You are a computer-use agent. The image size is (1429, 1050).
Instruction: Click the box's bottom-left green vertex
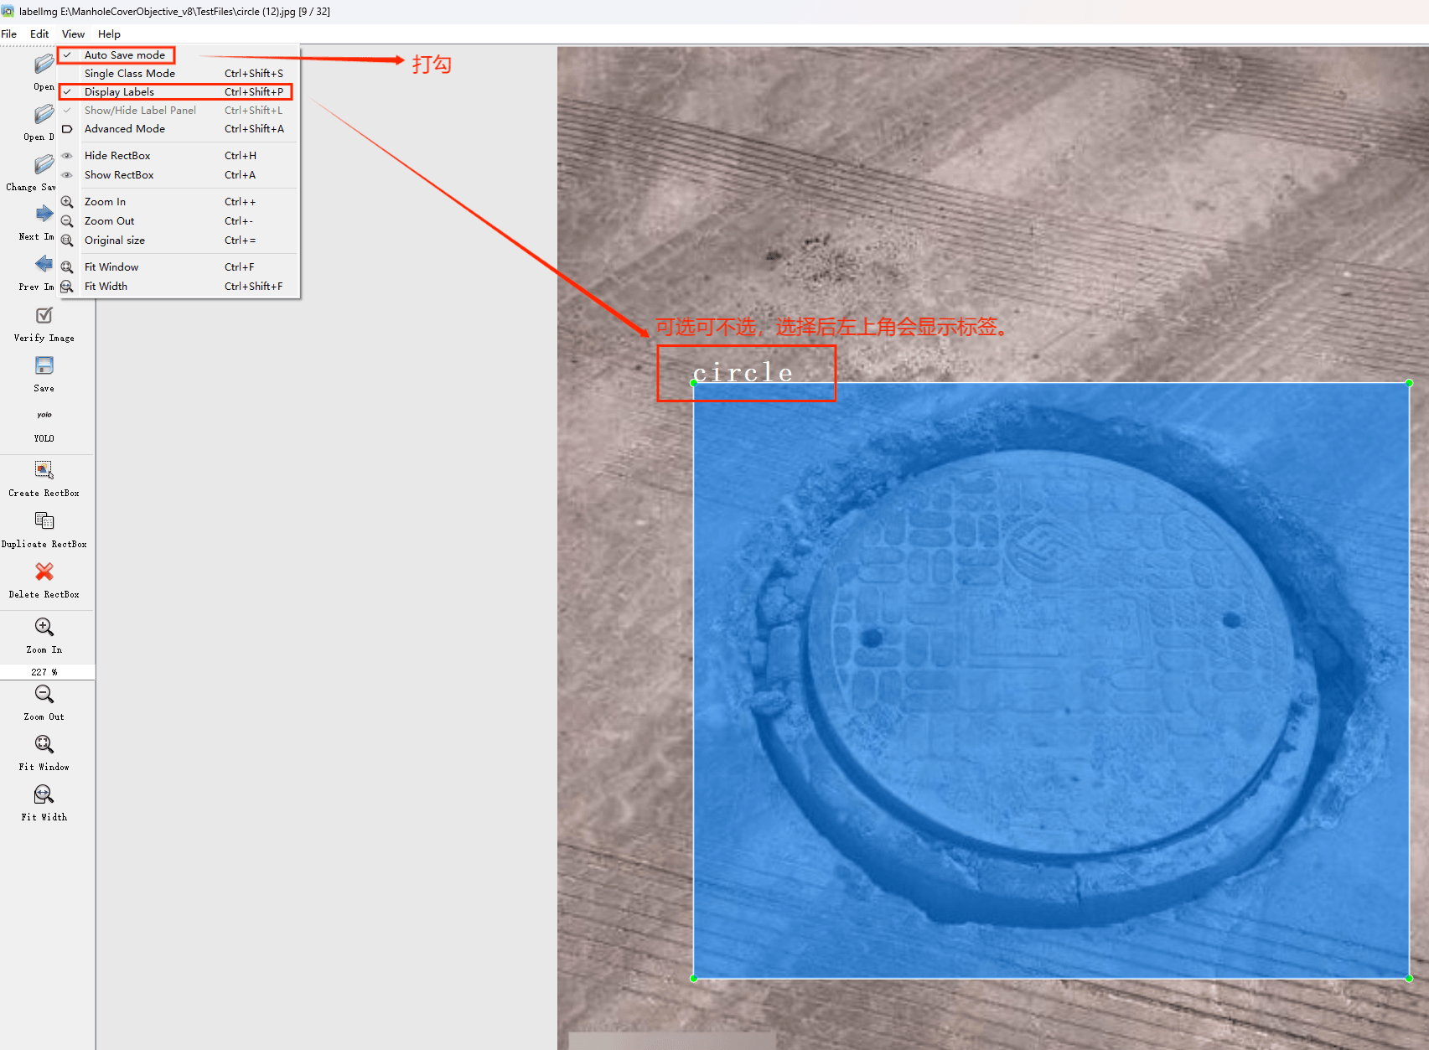[693, 978]
